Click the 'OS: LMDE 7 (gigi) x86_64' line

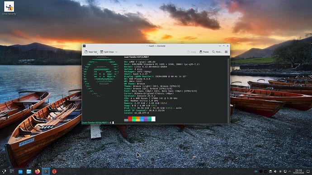tap(139, 62)
